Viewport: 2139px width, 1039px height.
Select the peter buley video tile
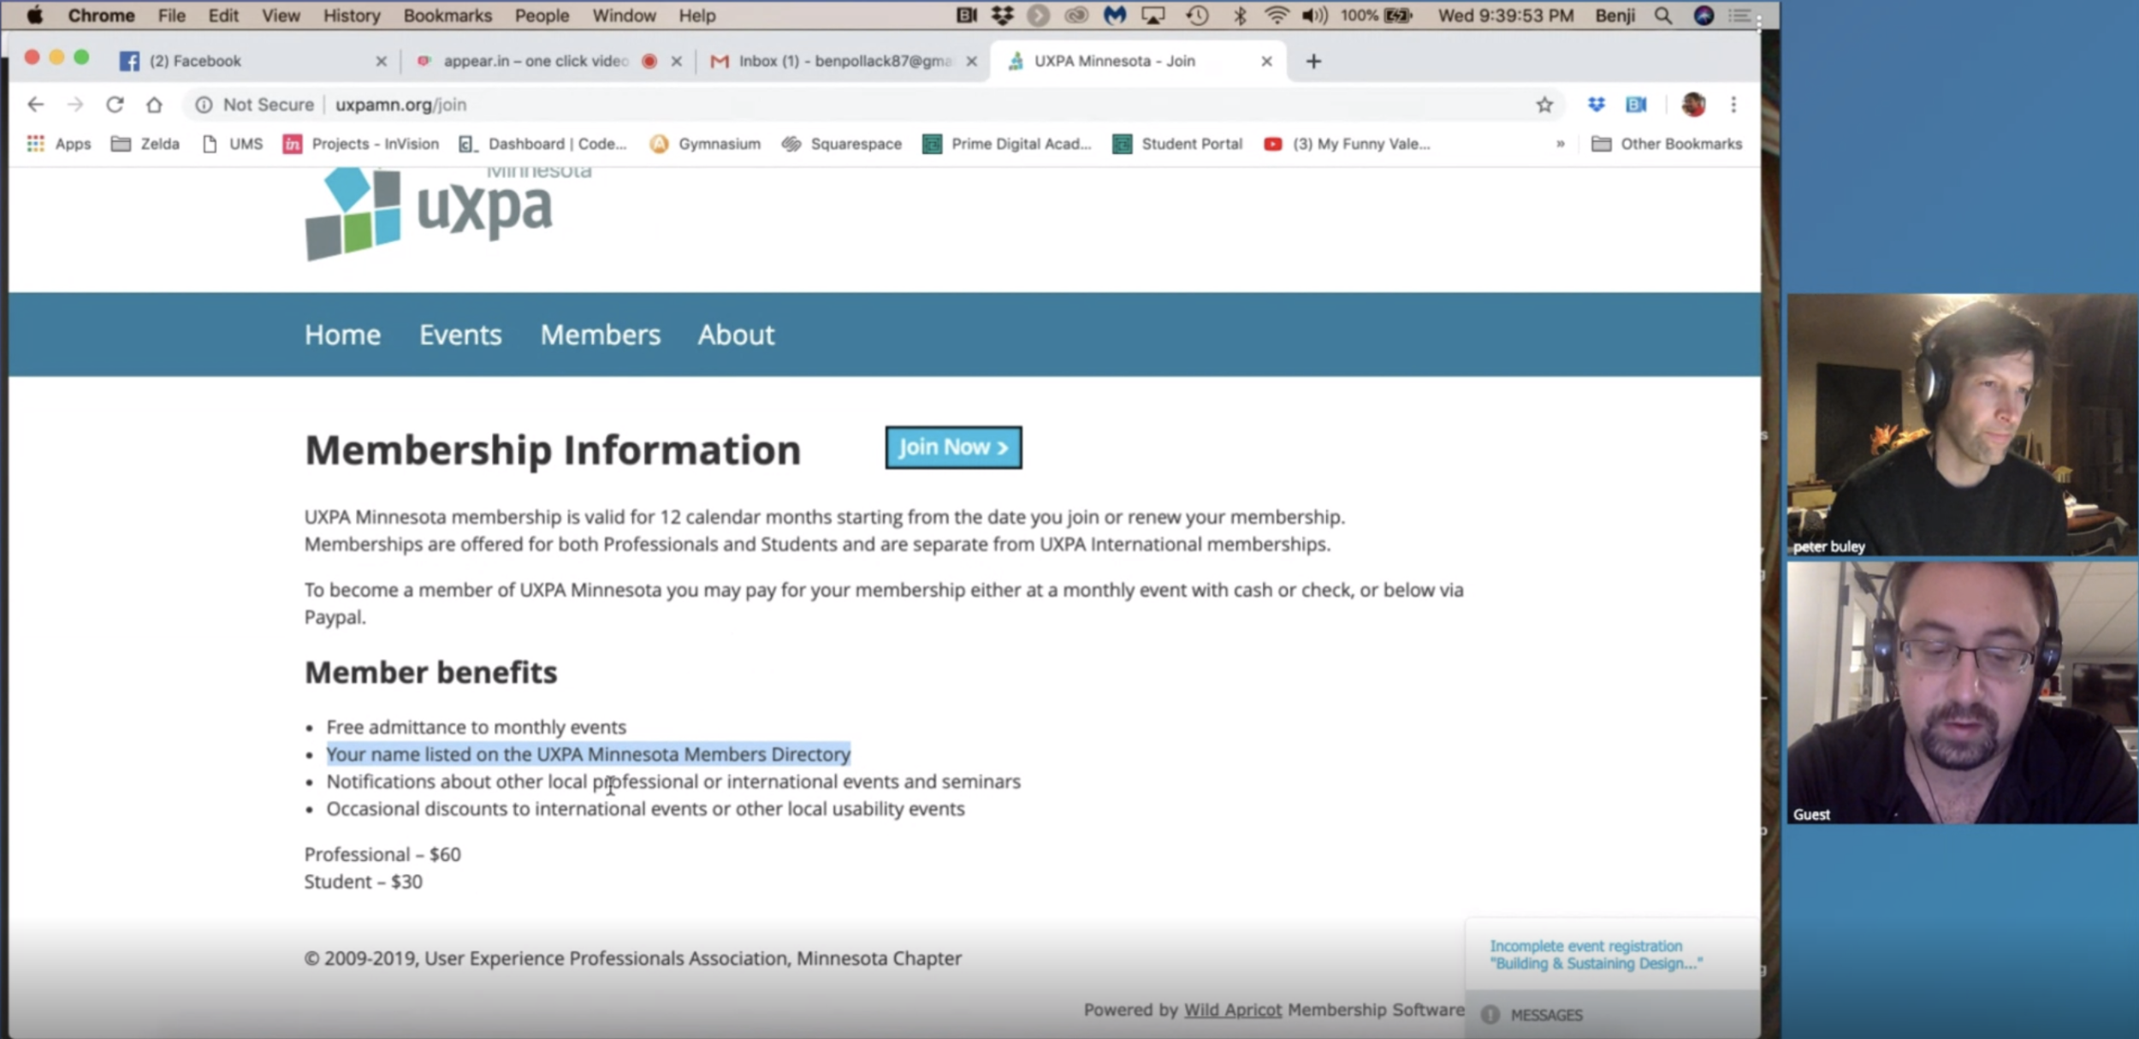click(x=1962, y=425)
